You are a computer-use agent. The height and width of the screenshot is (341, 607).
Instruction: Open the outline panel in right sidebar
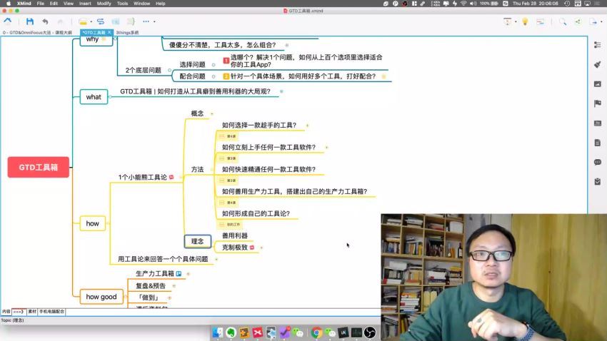pos(597,45)
